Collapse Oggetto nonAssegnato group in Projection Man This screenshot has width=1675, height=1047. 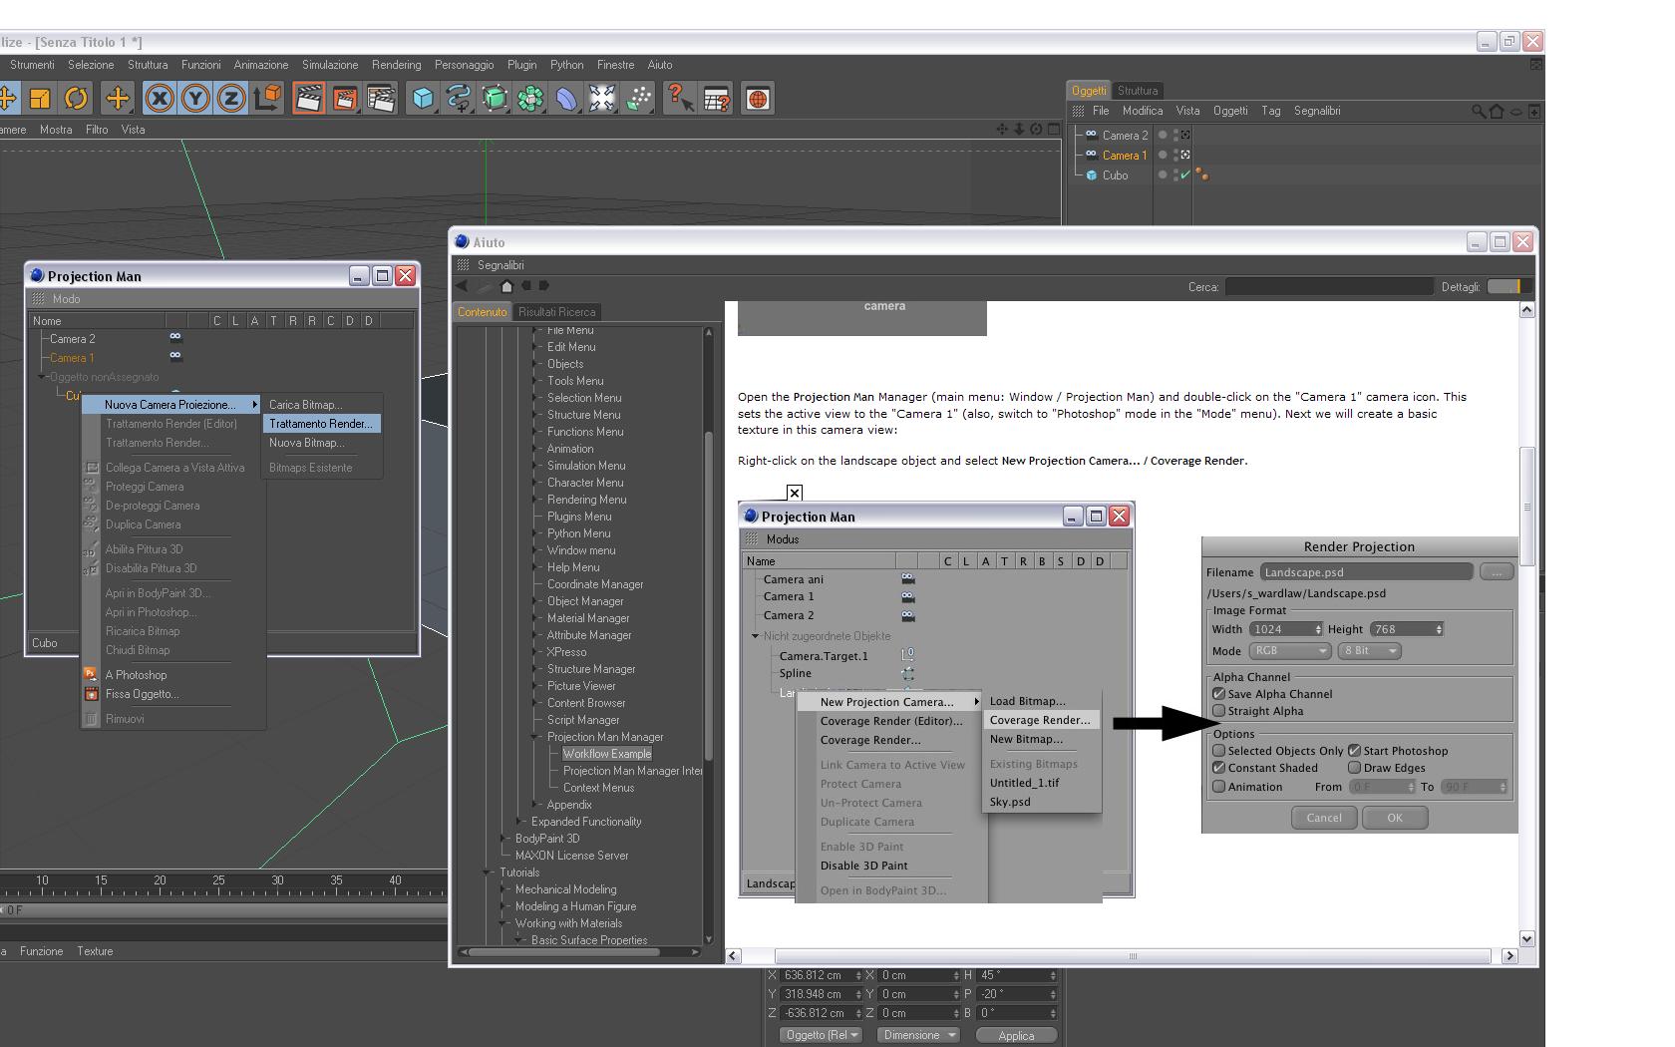(x=42, y=377)
